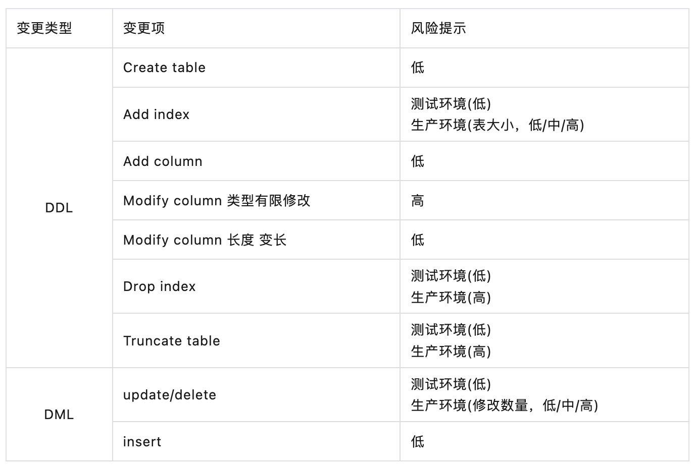Select the Add column cell

click(163, 161)
